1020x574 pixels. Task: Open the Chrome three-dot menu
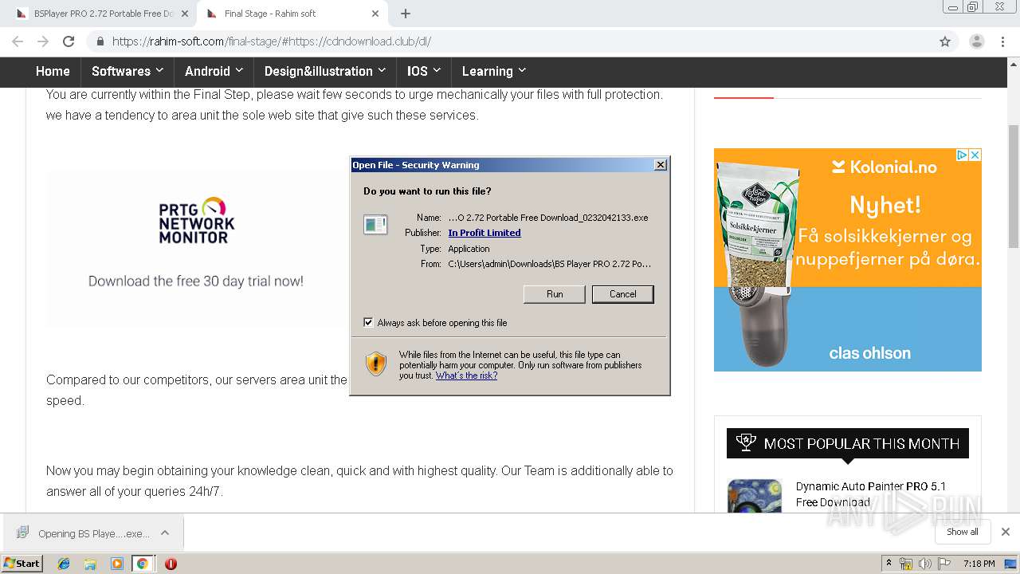(x=1002, y=41)
